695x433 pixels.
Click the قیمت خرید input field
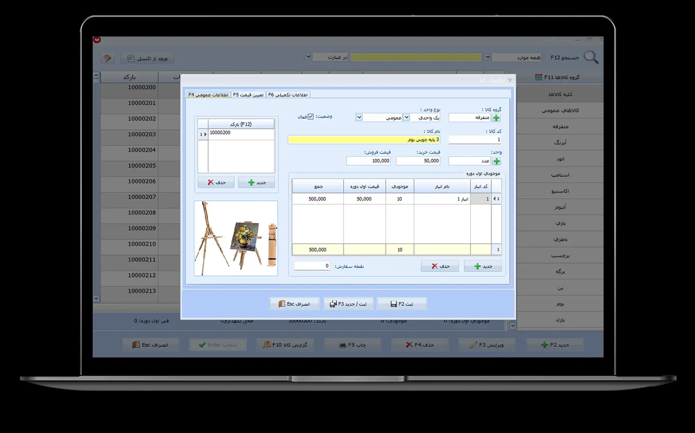point(418,161)
